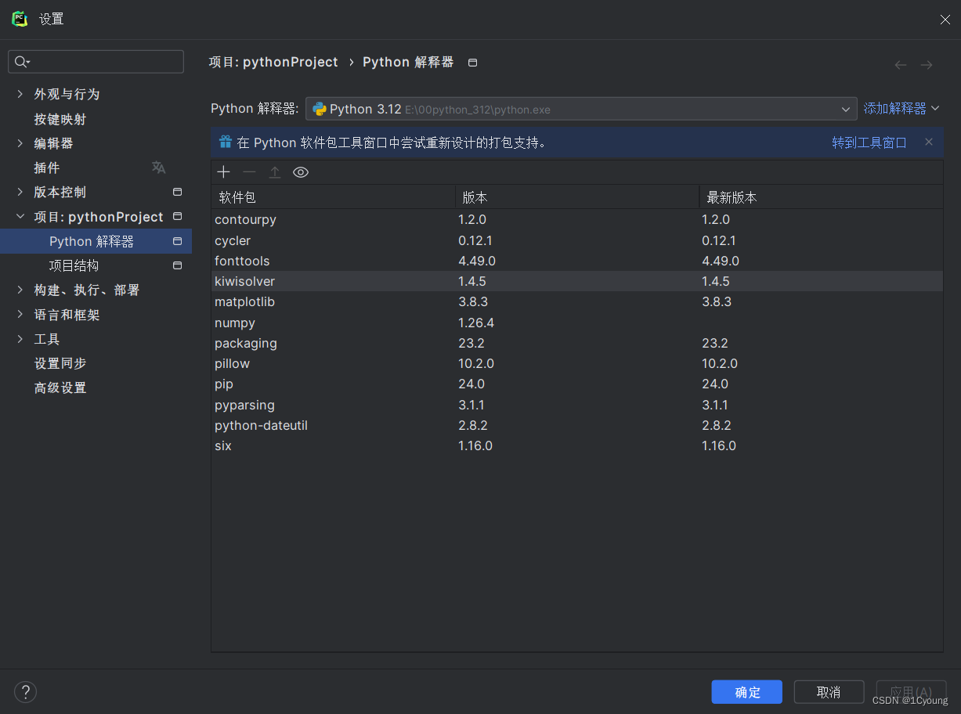Click numpy version 1.26.4 cell
The image size is (961, 714).
(x=476, y=323)
